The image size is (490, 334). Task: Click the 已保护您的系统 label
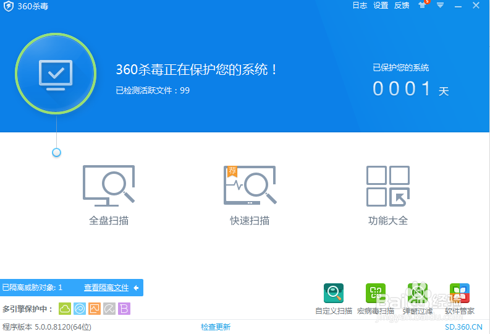400,67
